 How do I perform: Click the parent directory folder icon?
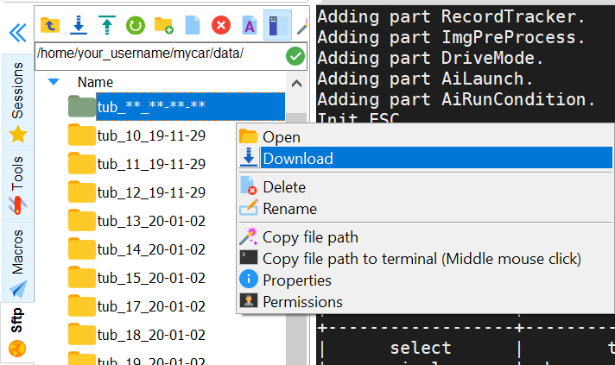[x=51, y=23]
